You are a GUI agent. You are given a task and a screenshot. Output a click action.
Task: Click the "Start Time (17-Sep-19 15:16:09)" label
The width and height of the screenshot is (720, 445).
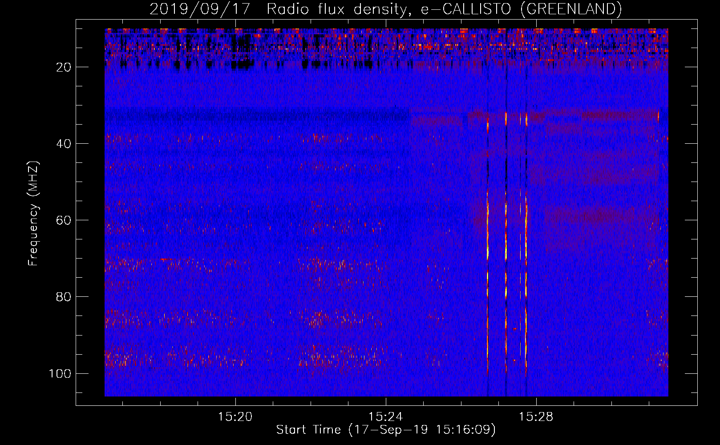tap(386, 430)
